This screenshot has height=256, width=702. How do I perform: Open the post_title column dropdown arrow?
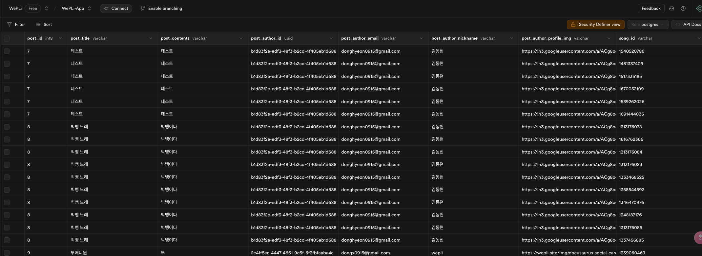coord(151,38)
